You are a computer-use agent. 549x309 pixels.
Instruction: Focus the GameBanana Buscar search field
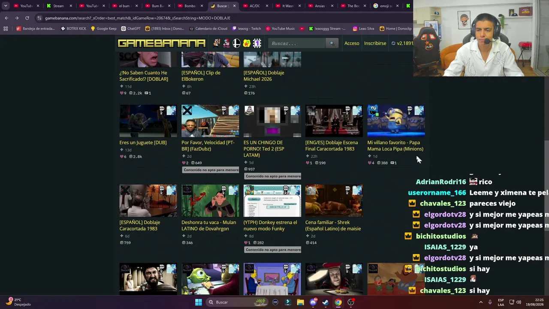coord(297,43)
